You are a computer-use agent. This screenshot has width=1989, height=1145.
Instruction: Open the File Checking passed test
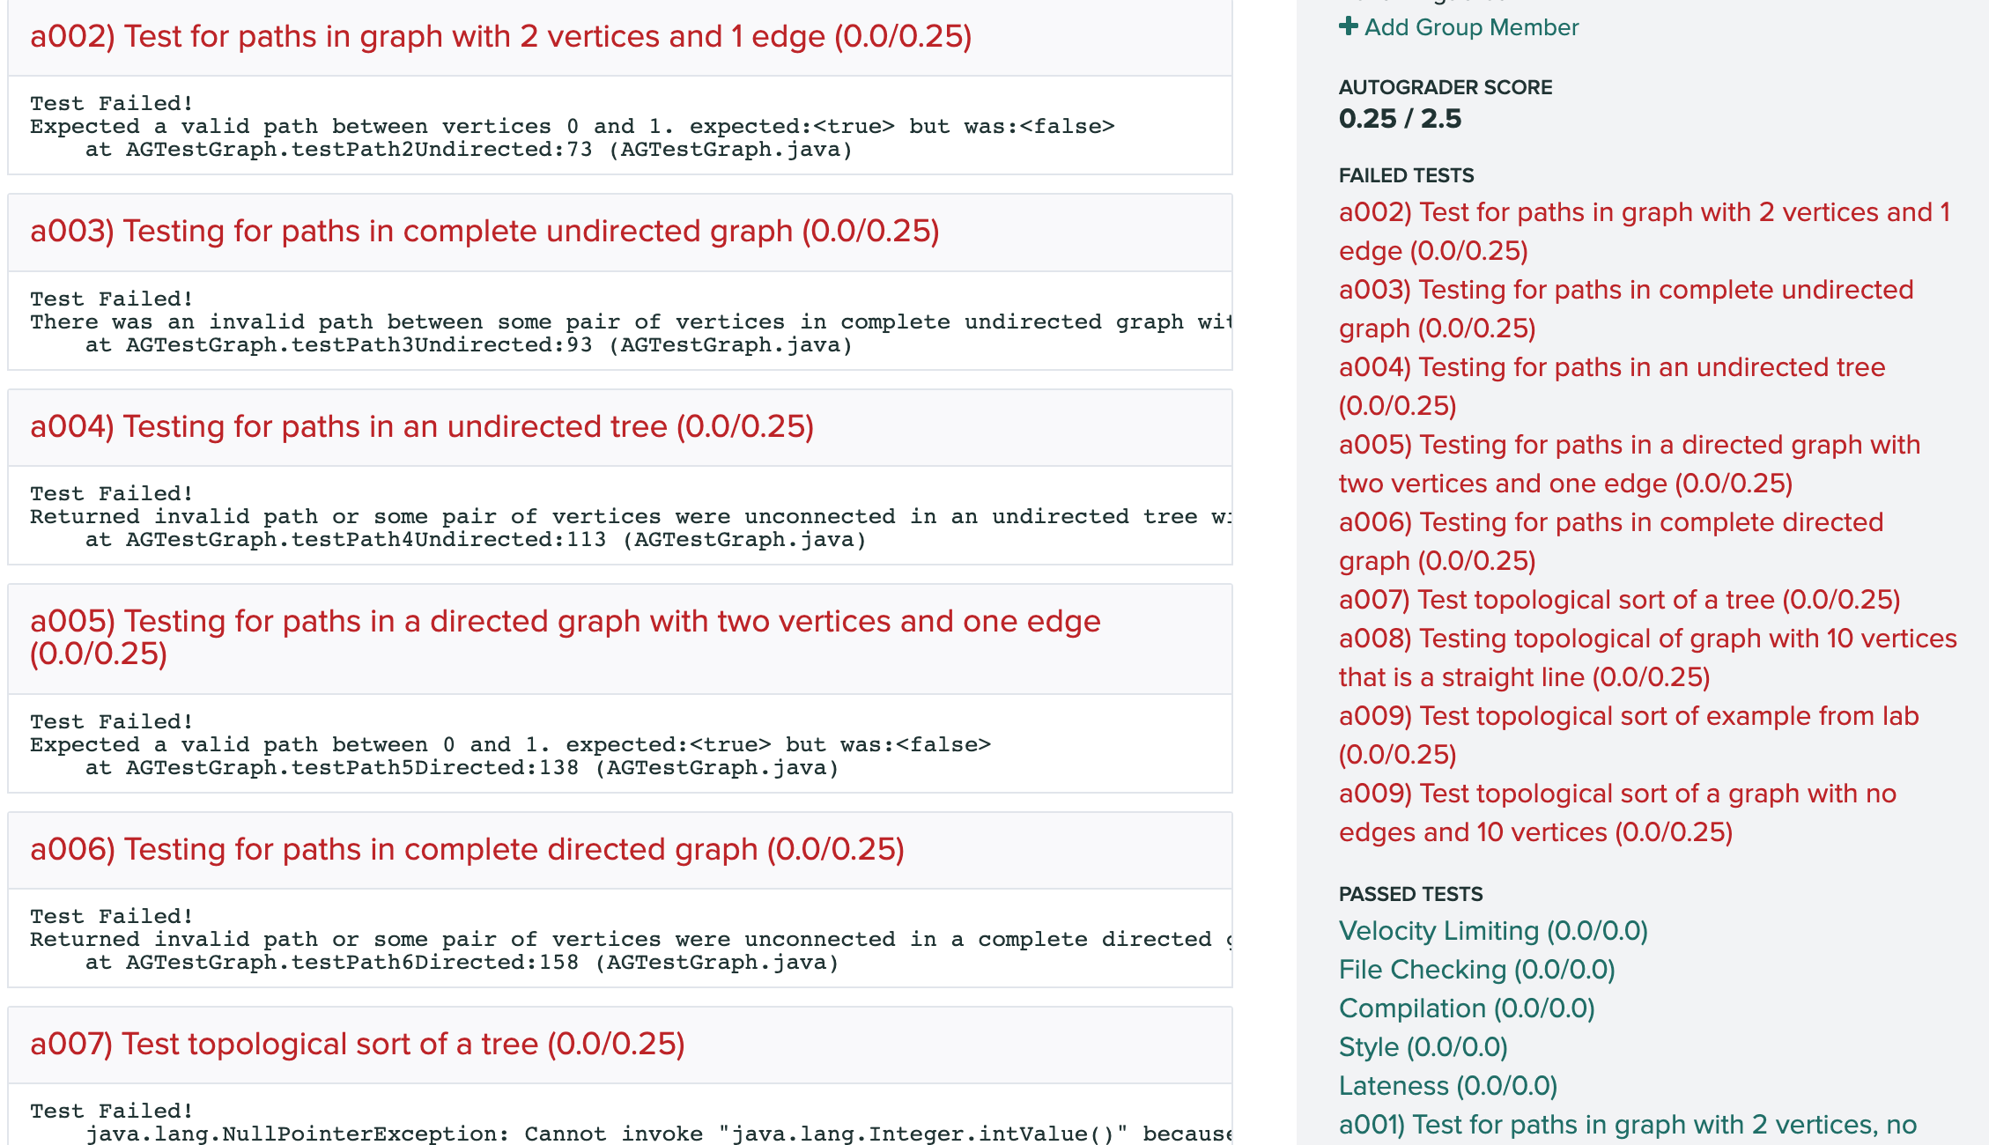[1476, 970]
